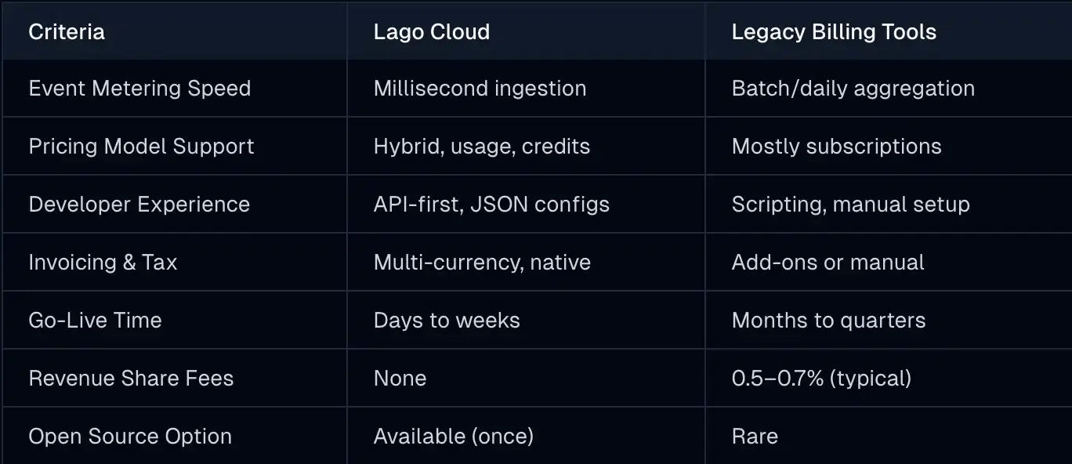Select the Developer Experience row label

tap(139, 205)
